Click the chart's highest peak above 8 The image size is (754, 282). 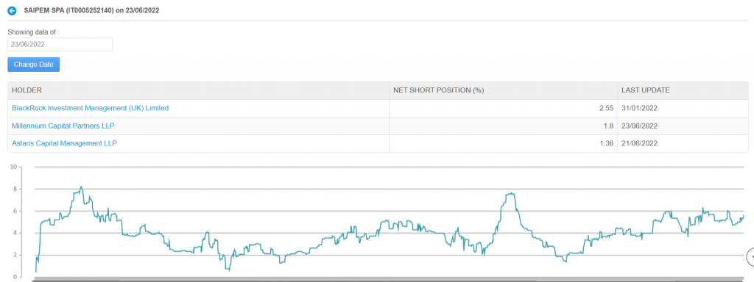pyautogui.click(x=81, y=187)
